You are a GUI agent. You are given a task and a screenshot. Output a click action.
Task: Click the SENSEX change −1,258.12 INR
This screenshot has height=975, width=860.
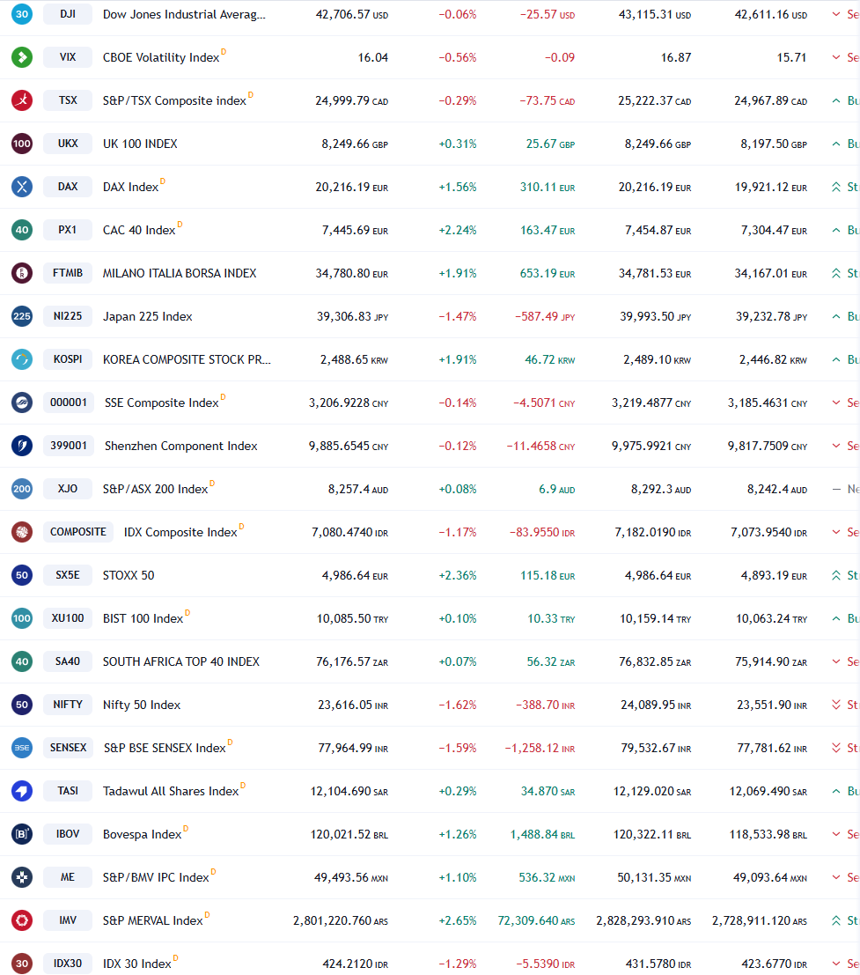point(540,748)
